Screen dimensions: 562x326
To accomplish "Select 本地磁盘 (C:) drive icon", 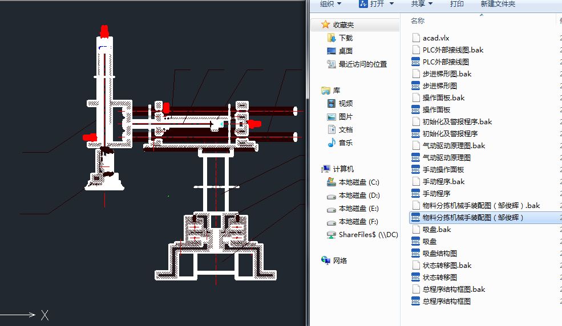I will [x=331, y=182].
